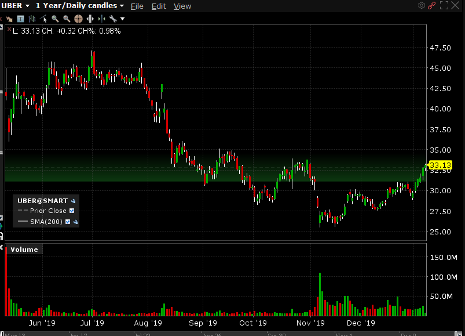Open chart settings wrench in toolbar
Screen dimensions: 465x336
(x=113, y=19)
